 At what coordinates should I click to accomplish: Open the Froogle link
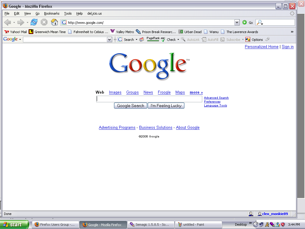click(164, 92)
